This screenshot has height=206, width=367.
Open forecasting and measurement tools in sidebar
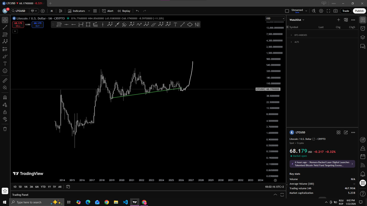click(x=5, y=49)
